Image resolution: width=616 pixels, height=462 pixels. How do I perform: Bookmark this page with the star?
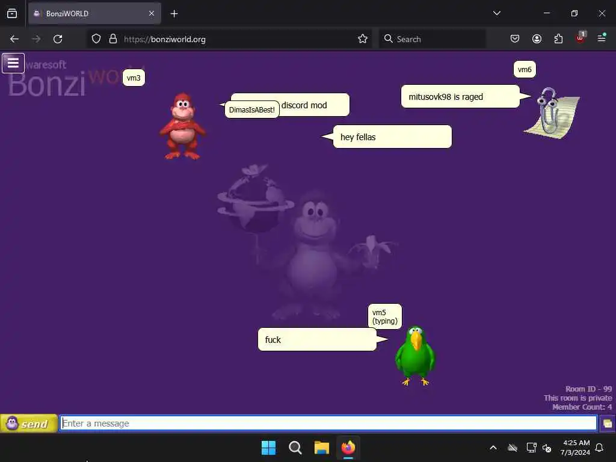point(363,39)
